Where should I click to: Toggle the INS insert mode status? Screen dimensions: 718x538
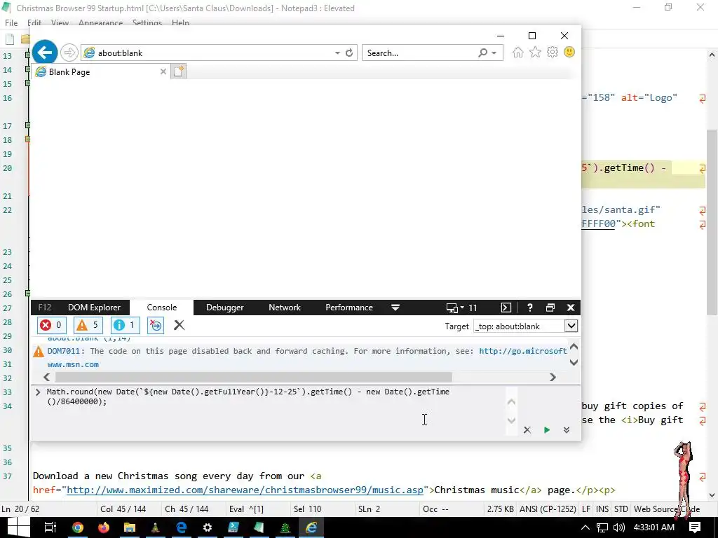(x=602, y=509)
